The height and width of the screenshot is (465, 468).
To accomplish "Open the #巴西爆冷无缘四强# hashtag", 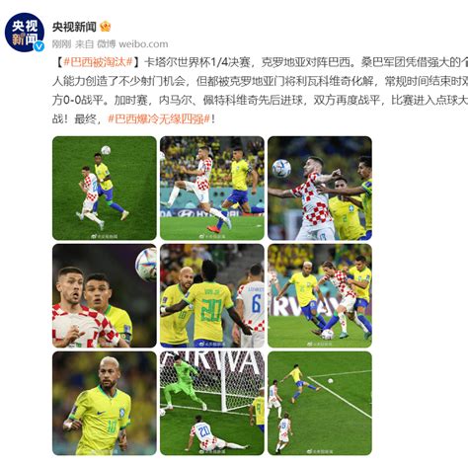I will click(x=159, y=118).
